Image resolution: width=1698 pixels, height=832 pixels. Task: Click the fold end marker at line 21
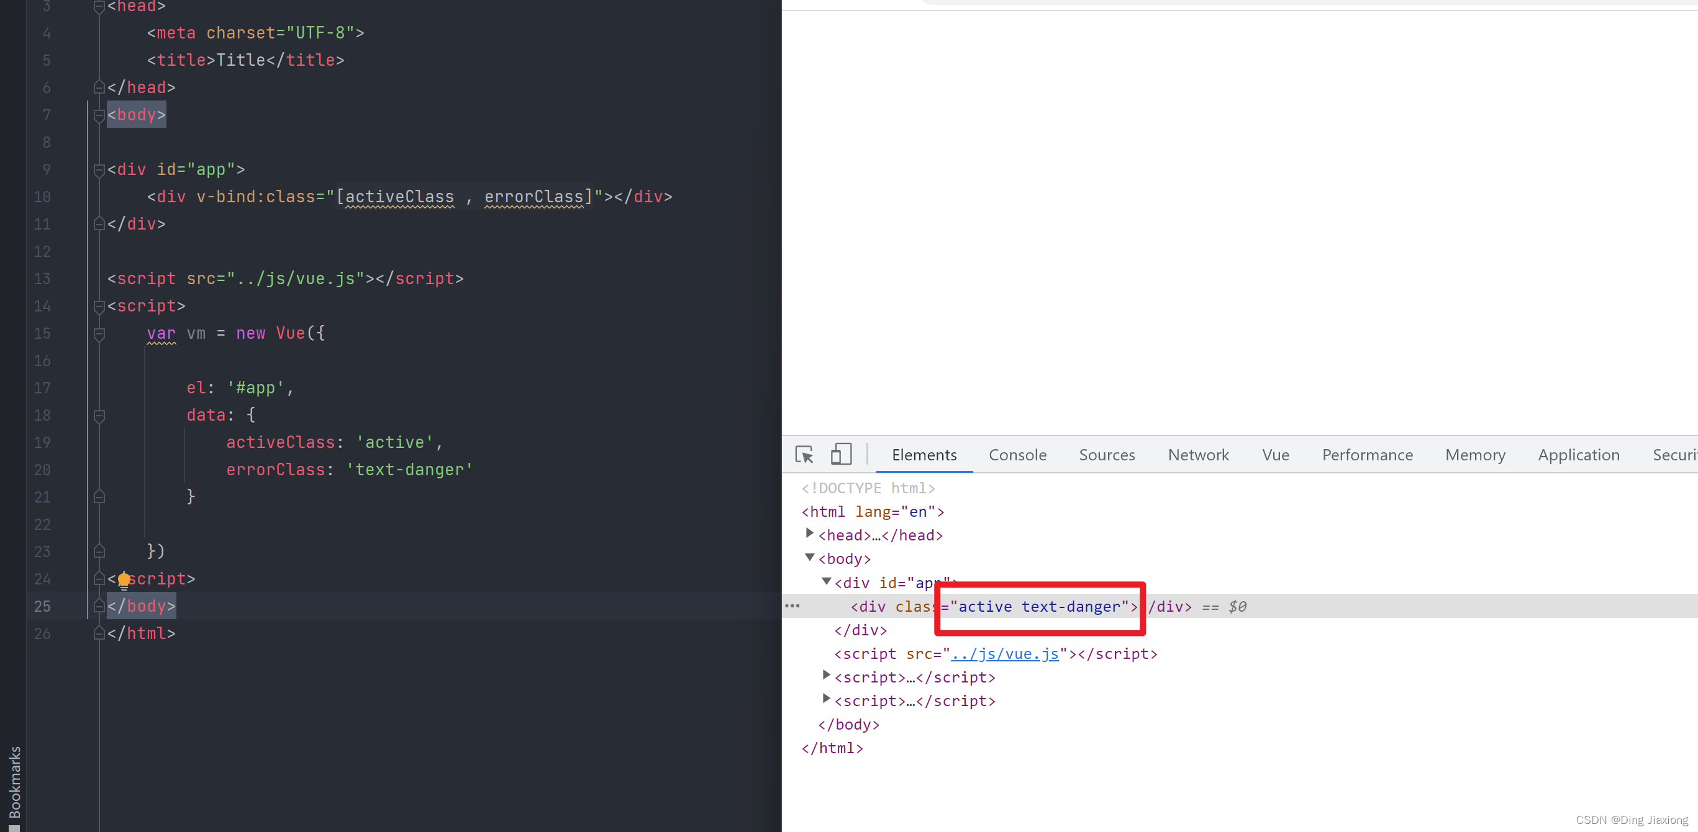99,496
